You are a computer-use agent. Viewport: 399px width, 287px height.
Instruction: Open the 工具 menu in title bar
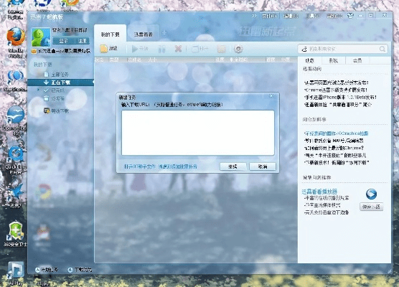click(x=312, y=16)
